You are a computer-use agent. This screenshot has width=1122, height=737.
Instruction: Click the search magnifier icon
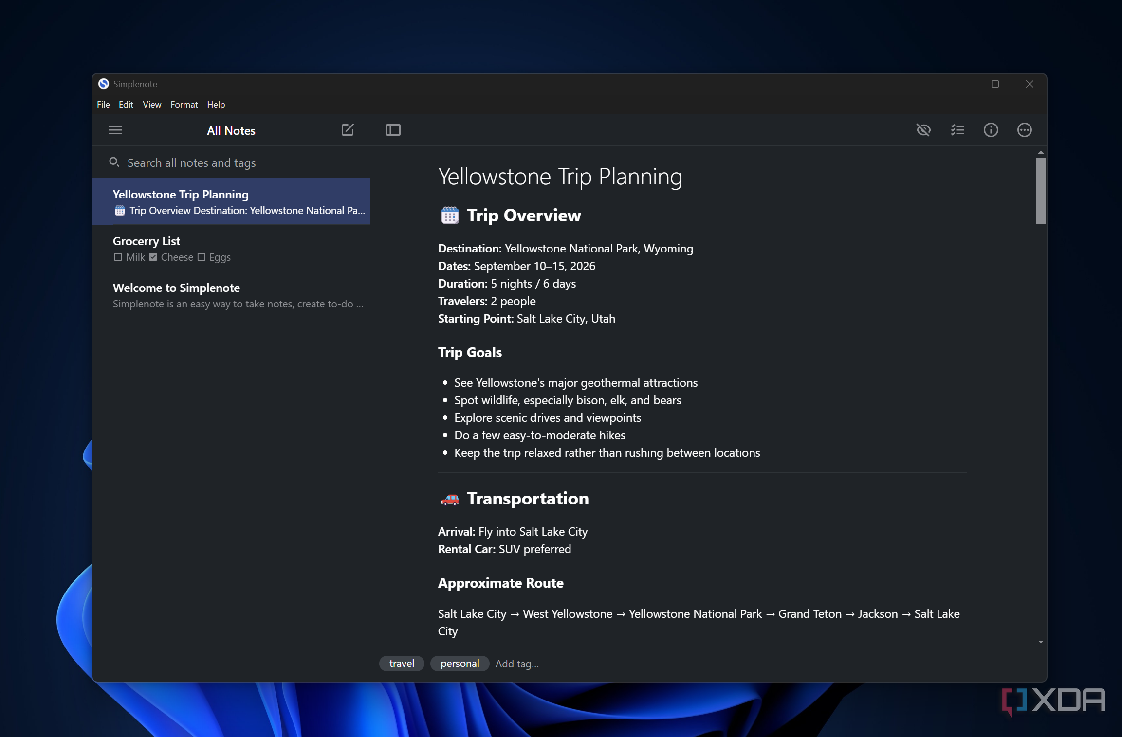[114, 162]
